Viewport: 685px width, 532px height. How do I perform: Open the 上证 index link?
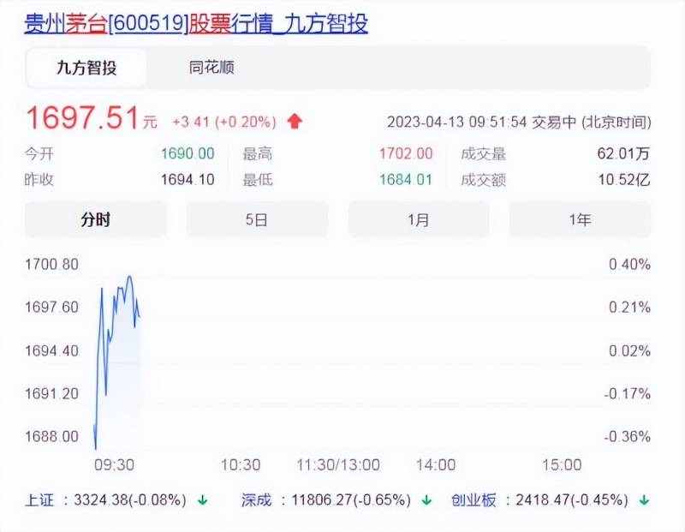coord(39,499)
